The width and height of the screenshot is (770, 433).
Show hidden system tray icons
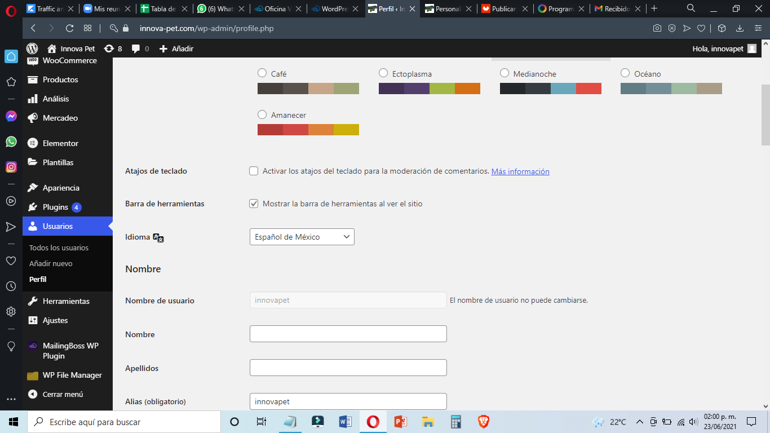pos(640,422)
